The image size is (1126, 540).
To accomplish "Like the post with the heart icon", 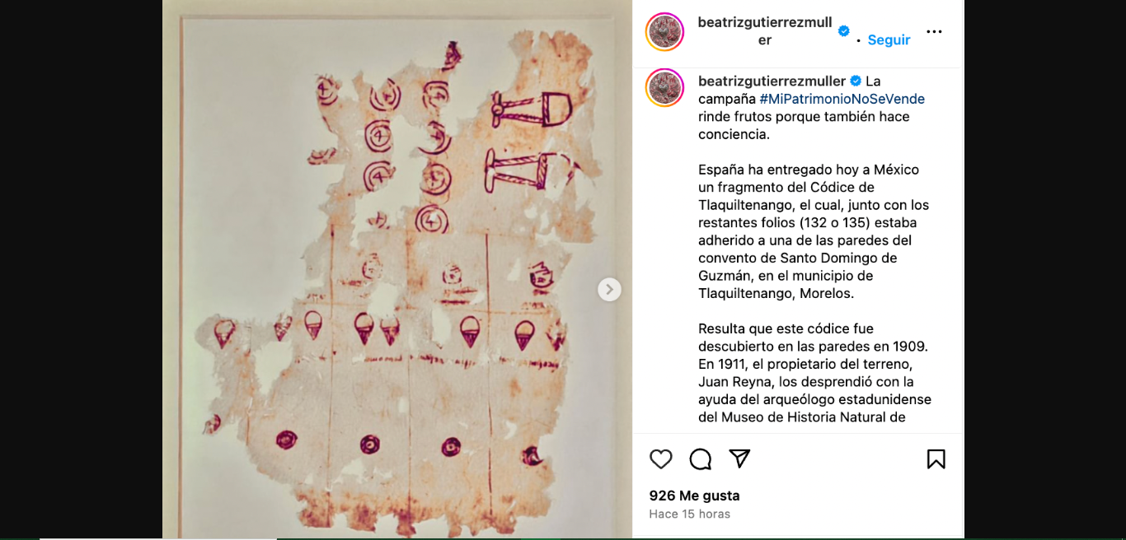I will [x=661, y=459].
